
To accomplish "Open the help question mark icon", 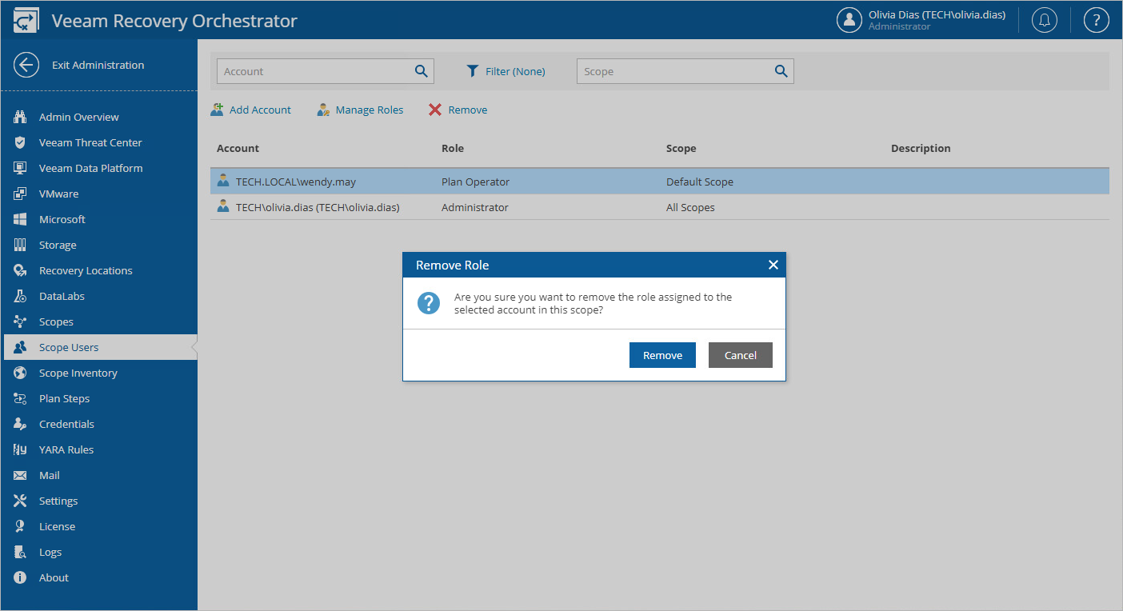I will pos(1096,20).
